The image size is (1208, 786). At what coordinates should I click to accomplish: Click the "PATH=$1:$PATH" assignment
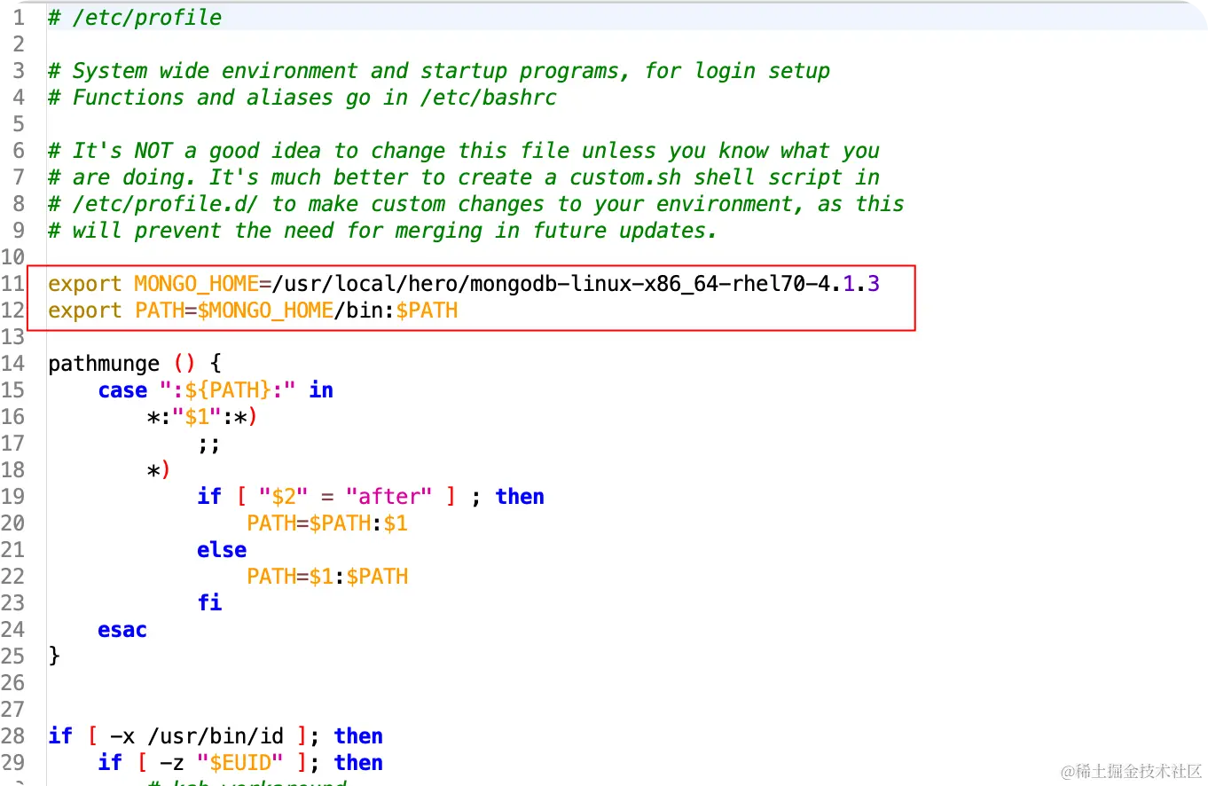click(x=327, y=577)
